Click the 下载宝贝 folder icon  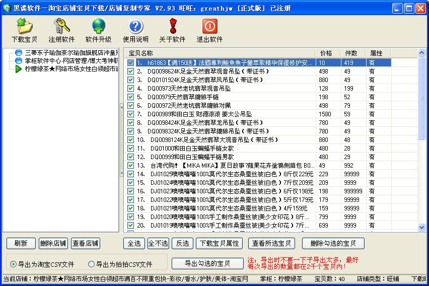coord(24,26)
